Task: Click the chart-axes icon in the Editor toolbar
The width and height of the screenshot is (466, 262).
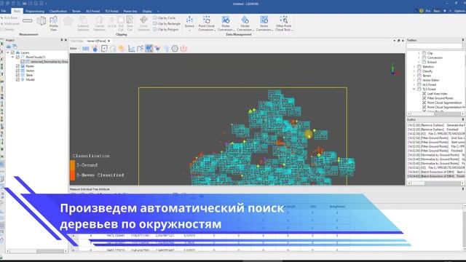Action: [x=131, y=49]
